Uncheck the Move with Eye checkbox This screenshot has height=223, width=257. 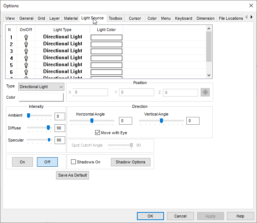click(x=98, y=133)
